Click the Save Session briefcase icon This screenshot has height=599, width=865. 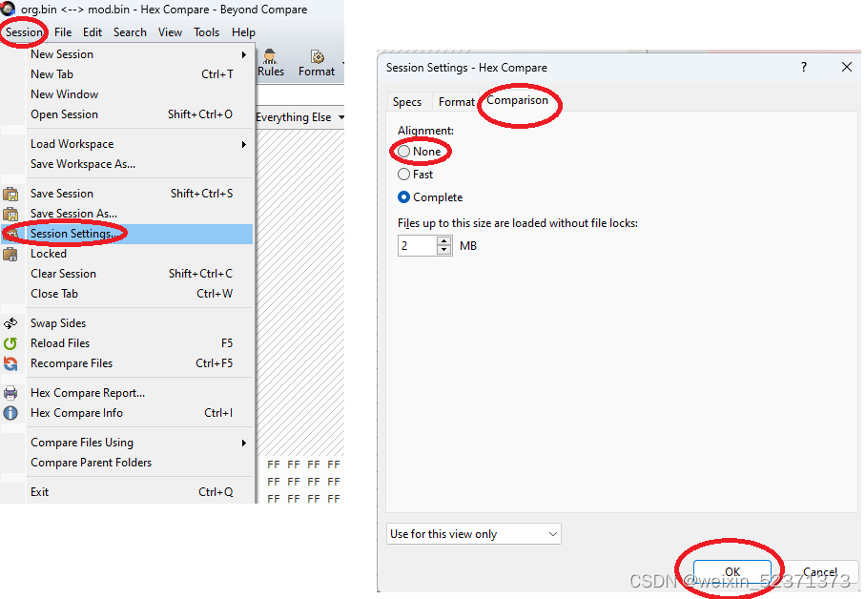[10, 194]
